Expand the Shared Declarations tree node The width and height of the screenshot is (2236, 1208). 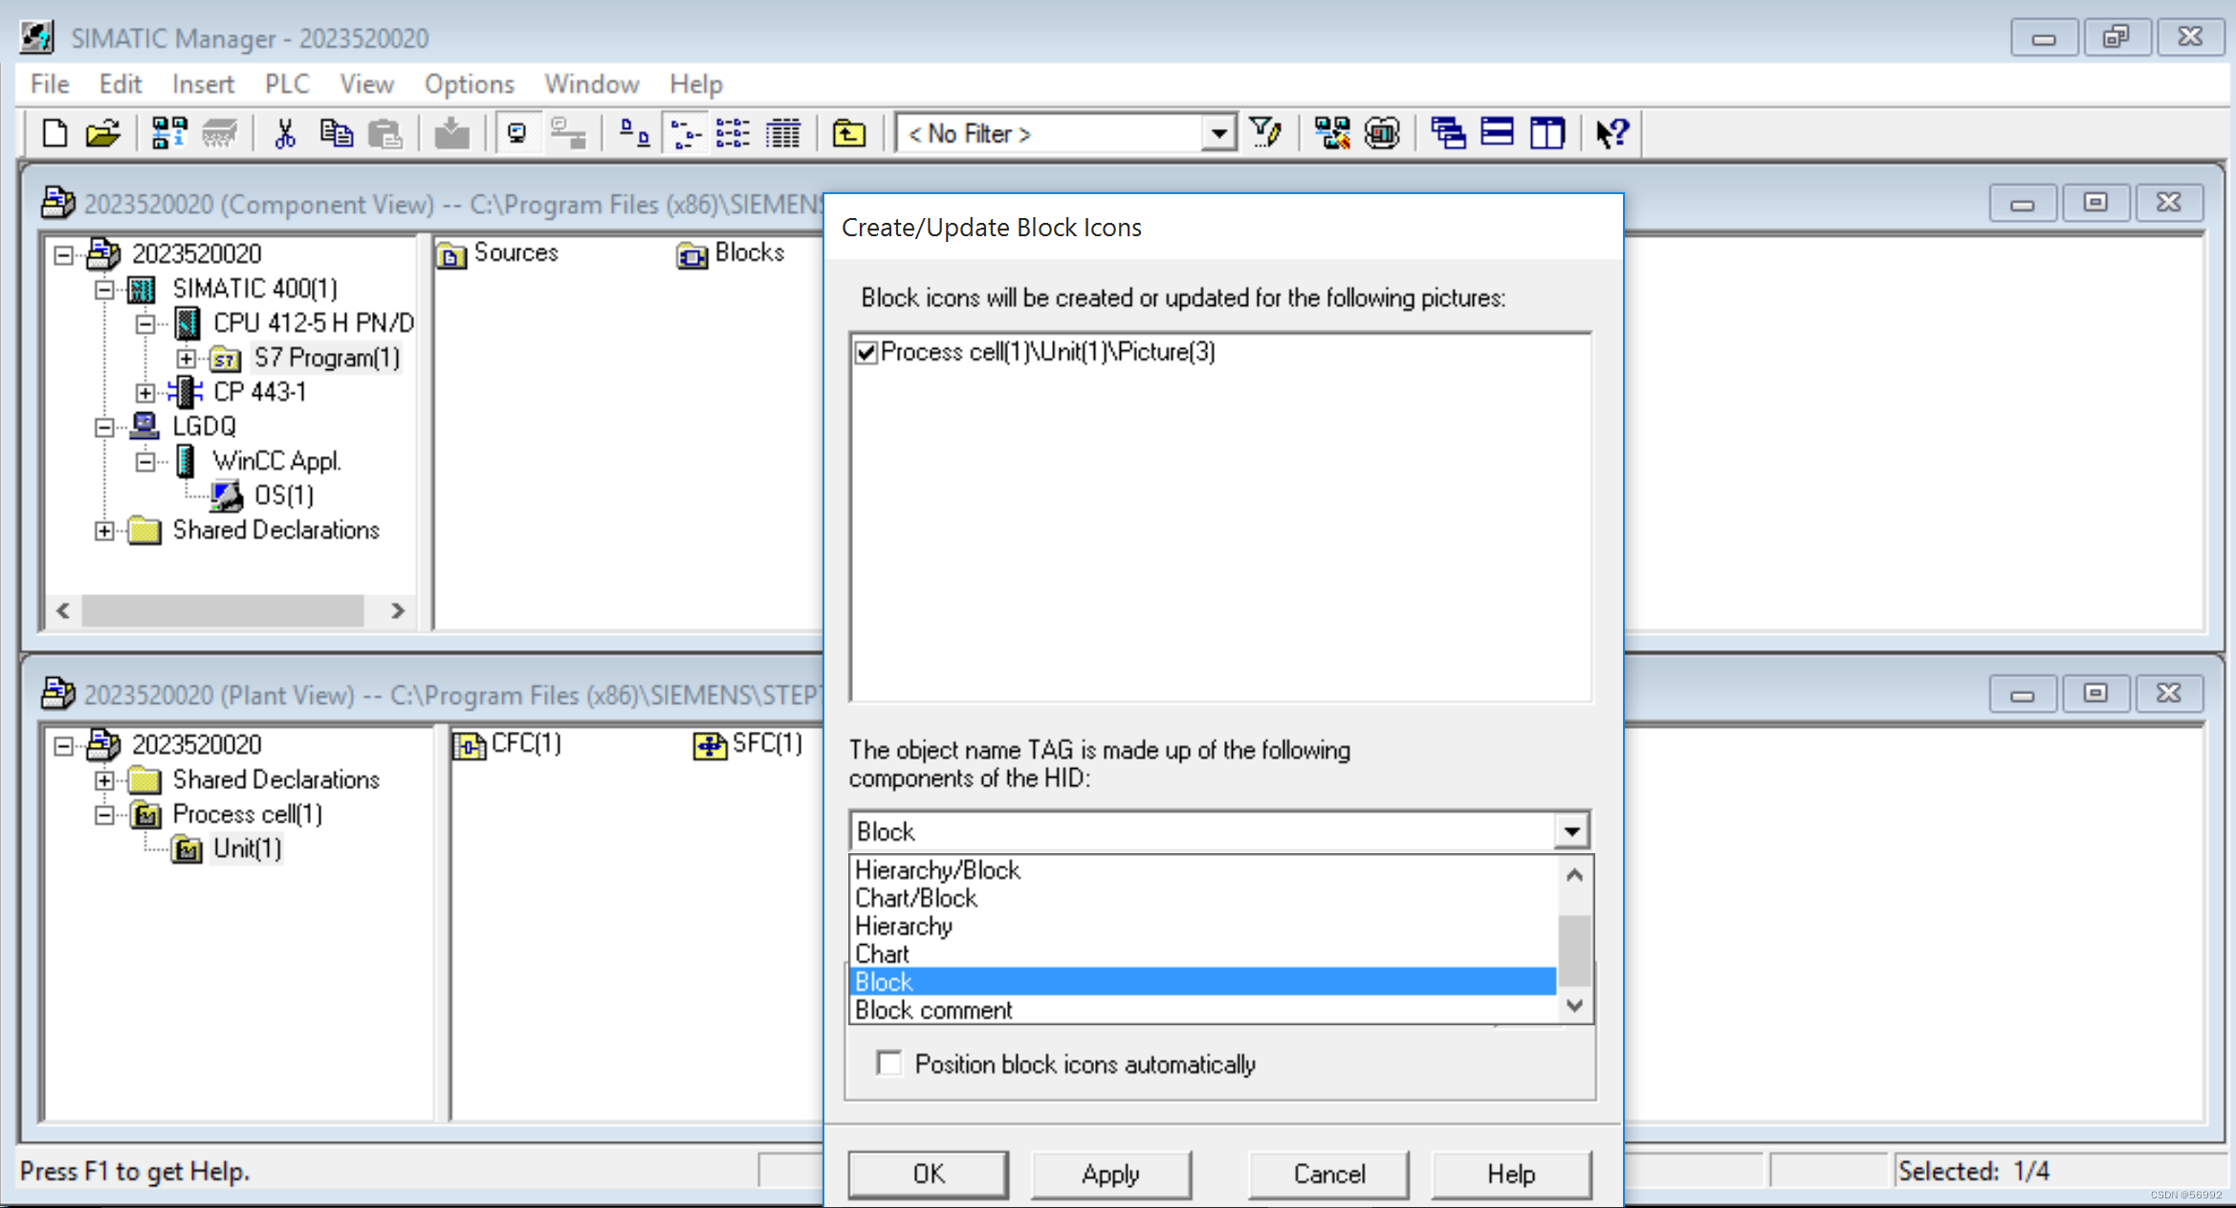(x=103, y=531)
